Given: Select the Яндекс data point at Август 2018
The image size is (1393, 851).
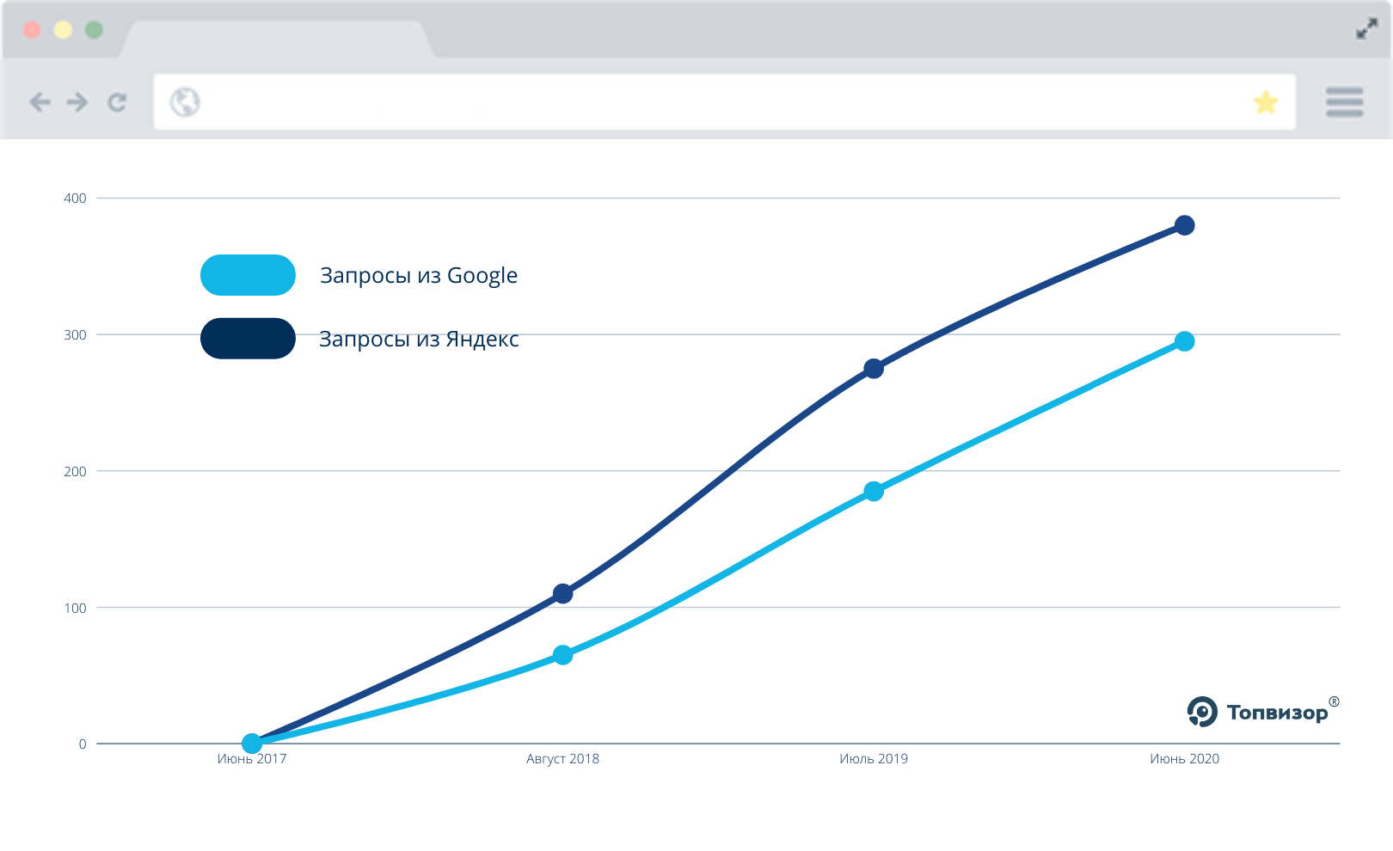Looking at the screenshot, I should (x=562, y=593).
